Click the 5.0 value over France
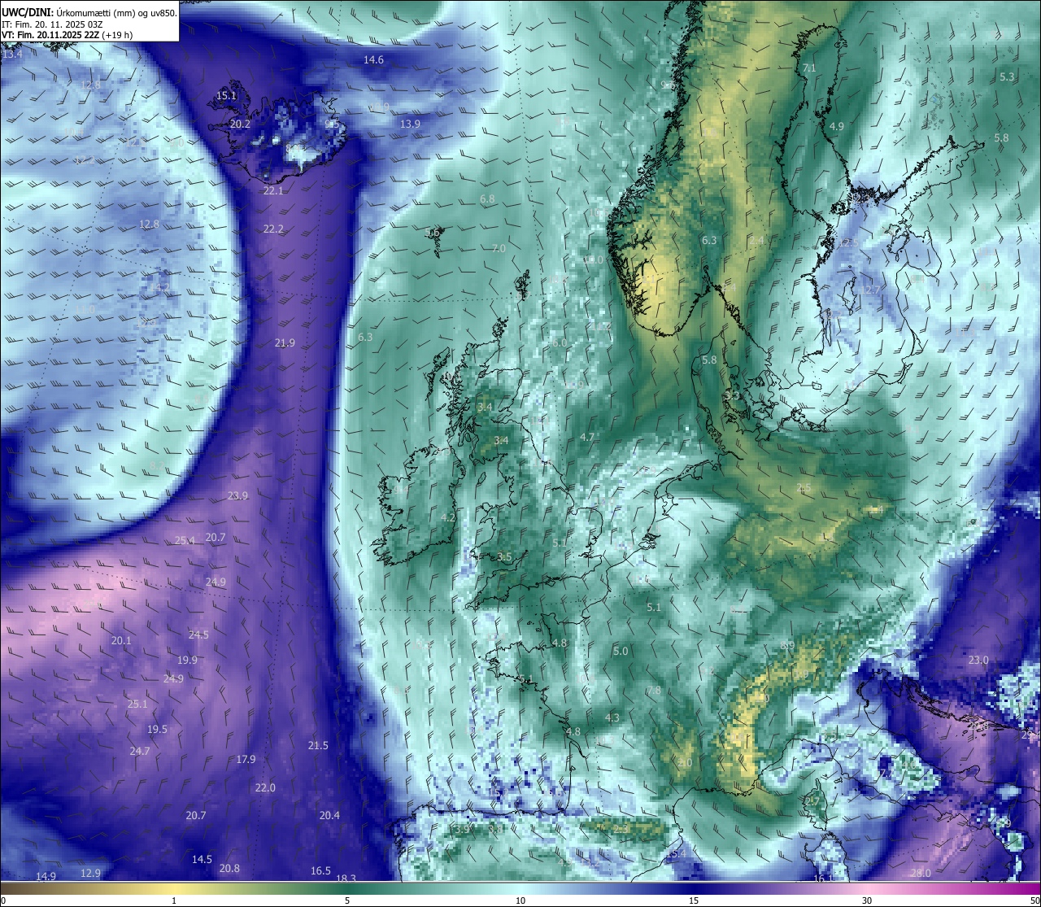Image resolution: width=1041 pixels, height=907 pixels. (x=621, y=652)
